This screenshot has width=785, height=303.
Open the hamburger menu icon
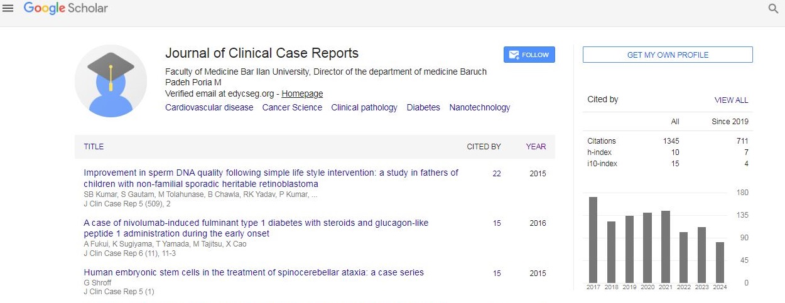coord(8,8)
